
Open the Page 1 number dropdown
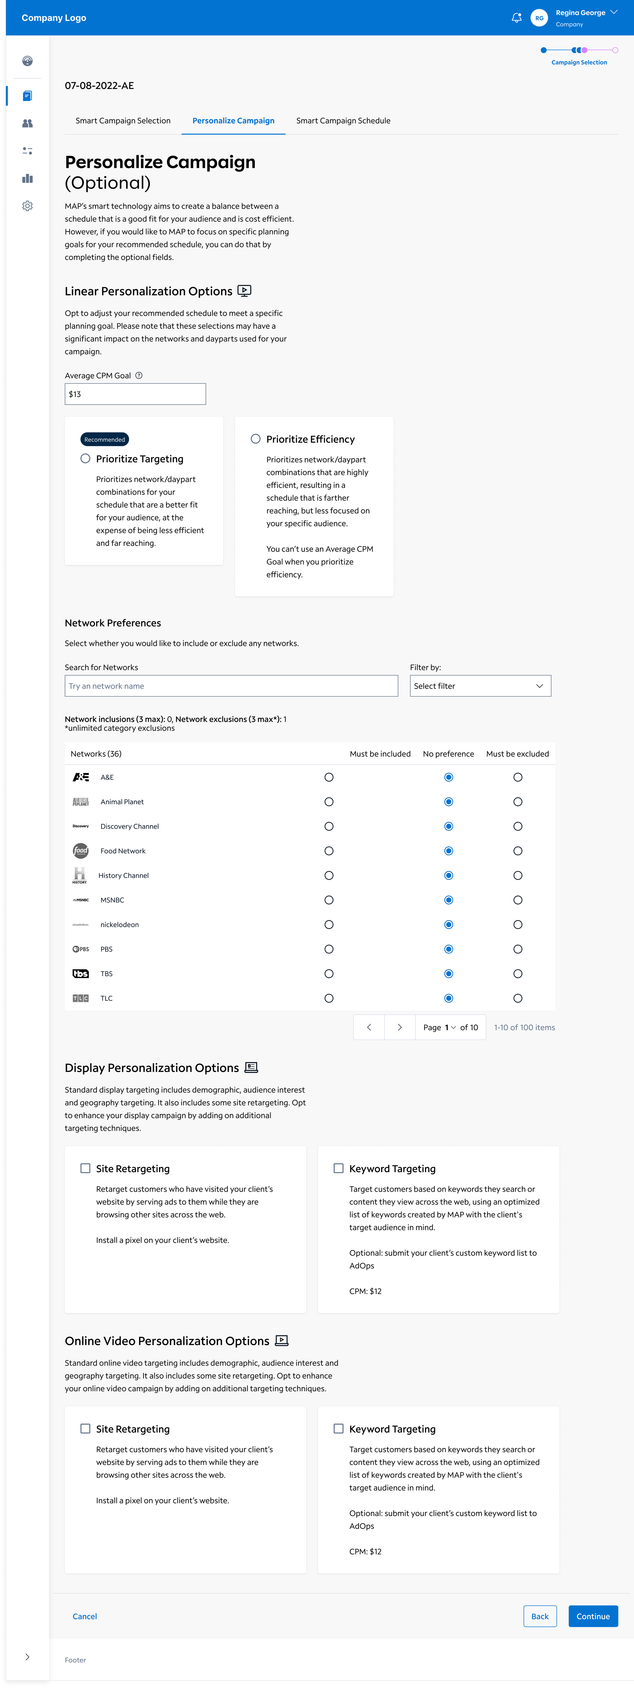[x=450, y=1027]
